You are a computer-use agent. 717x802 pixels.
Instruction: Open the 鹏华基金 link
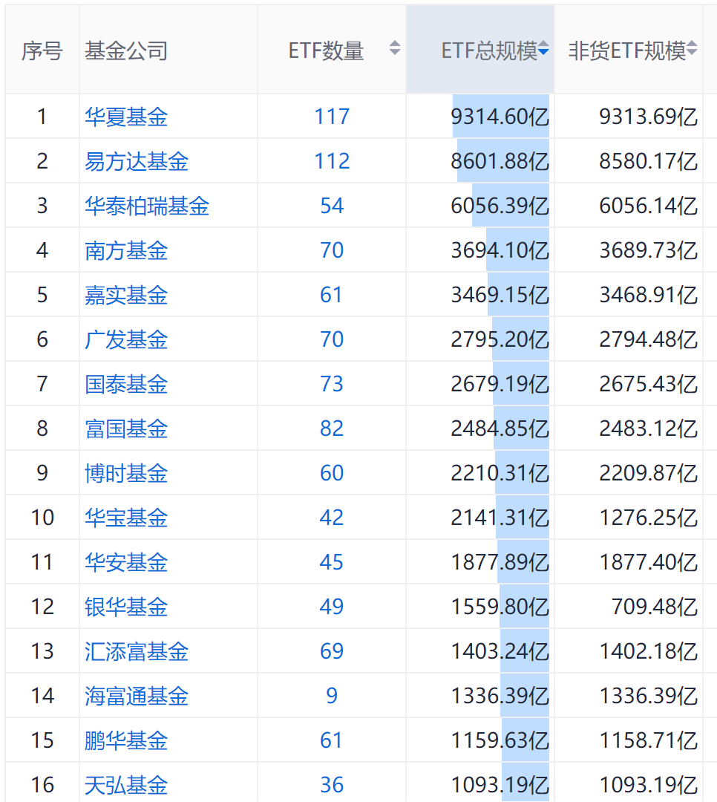[126, 740]
